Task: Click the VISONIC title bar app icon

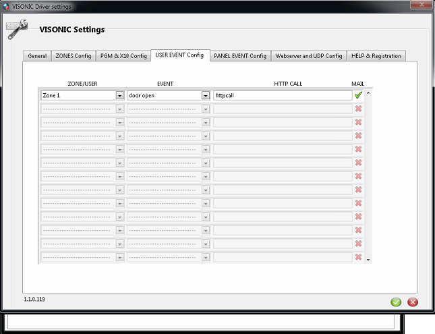Action: 6,6
